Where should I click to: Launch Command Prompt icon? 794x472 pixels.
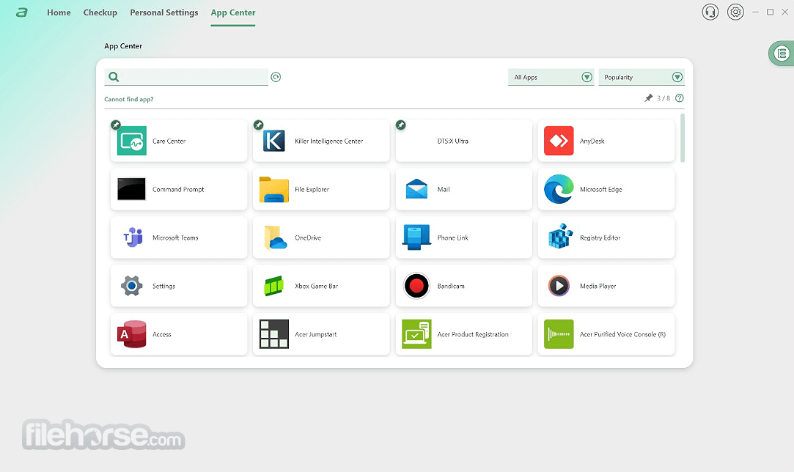[132, 189]
